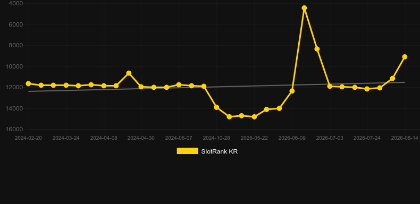The height and width of the screenshot is (204, 420).
Task: Select the data point above 2026-06-09
Action: click(x=292, y=91)
